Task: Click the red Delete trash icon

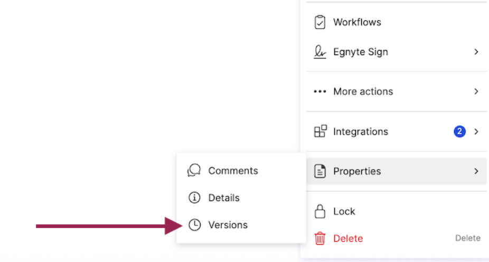Action: click(x=320, y=238)
